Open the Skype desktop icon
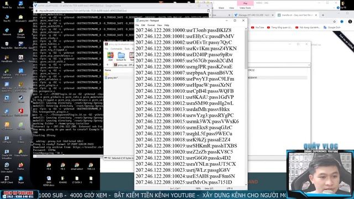Image resolution: width=354 pixels, height=199 pixels. [21, 180]
